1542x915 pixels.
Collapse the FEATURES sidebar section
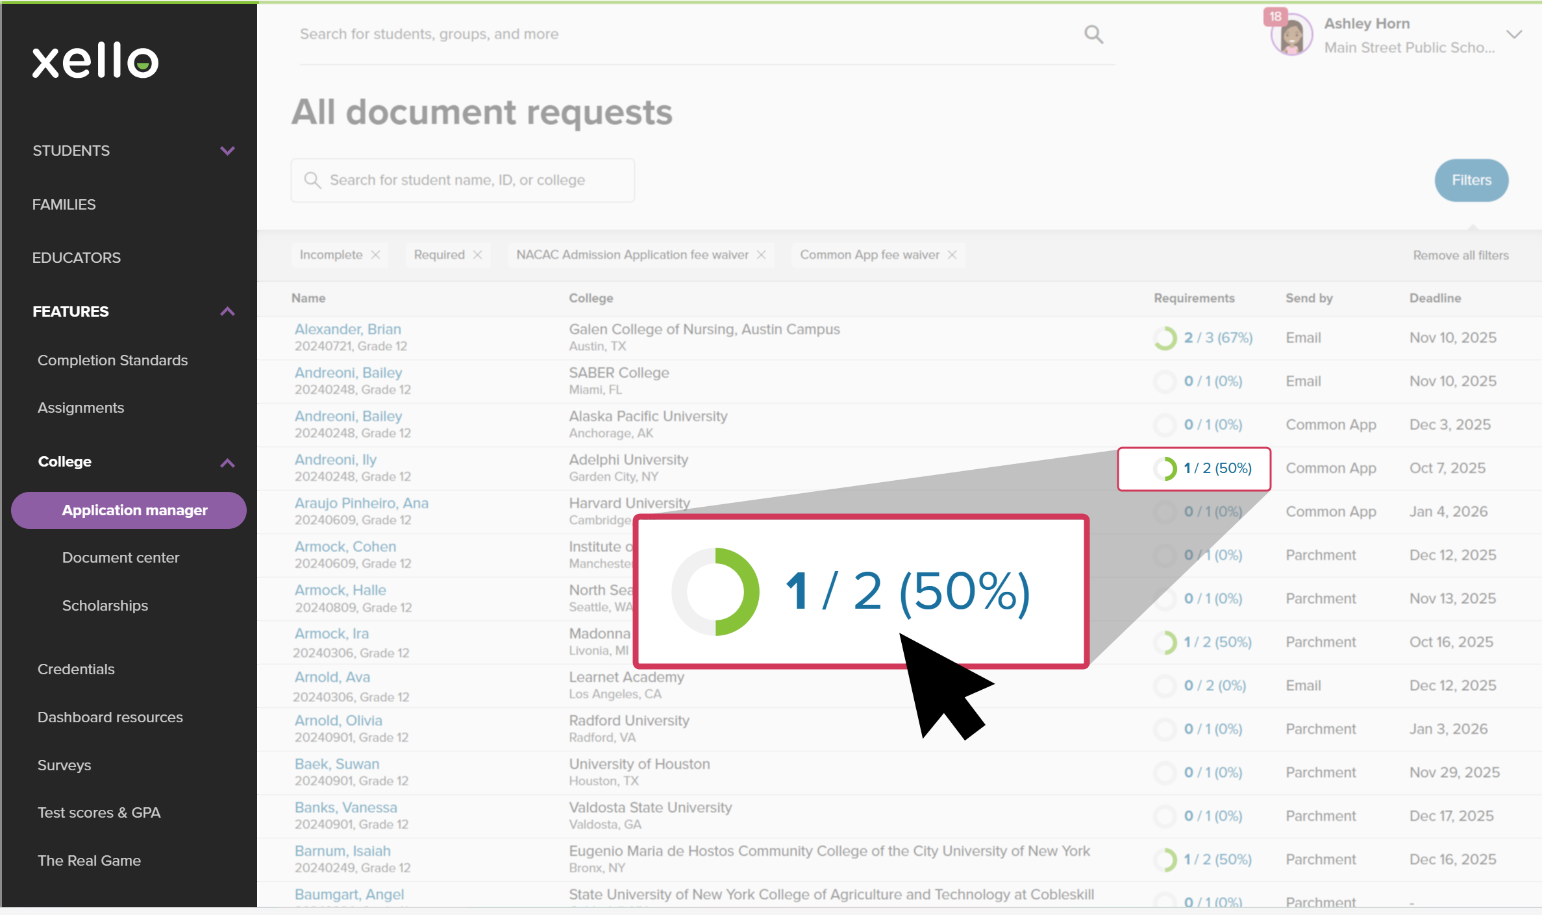(x=227, y=311)
